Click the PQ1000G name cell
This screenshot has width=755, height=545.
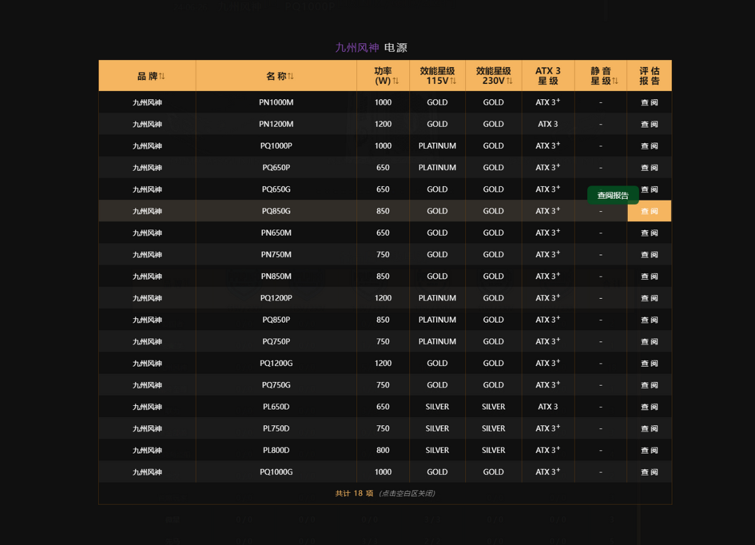276,472
